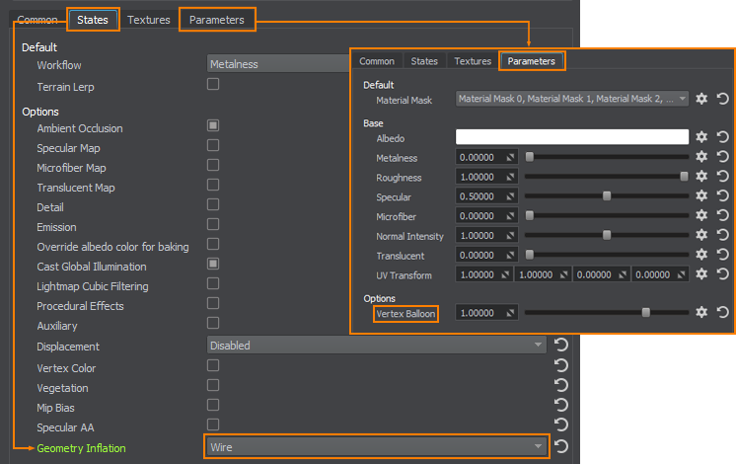
Task: Toggle the Cast Global Illumination checkbox
Action: click(x=213, y=265)
